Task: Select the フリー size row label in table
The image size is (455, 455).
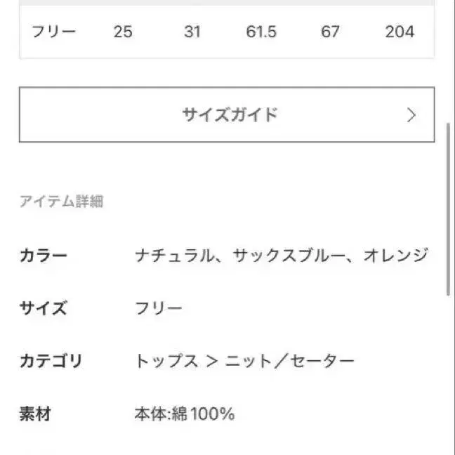Action: (53, 32)
